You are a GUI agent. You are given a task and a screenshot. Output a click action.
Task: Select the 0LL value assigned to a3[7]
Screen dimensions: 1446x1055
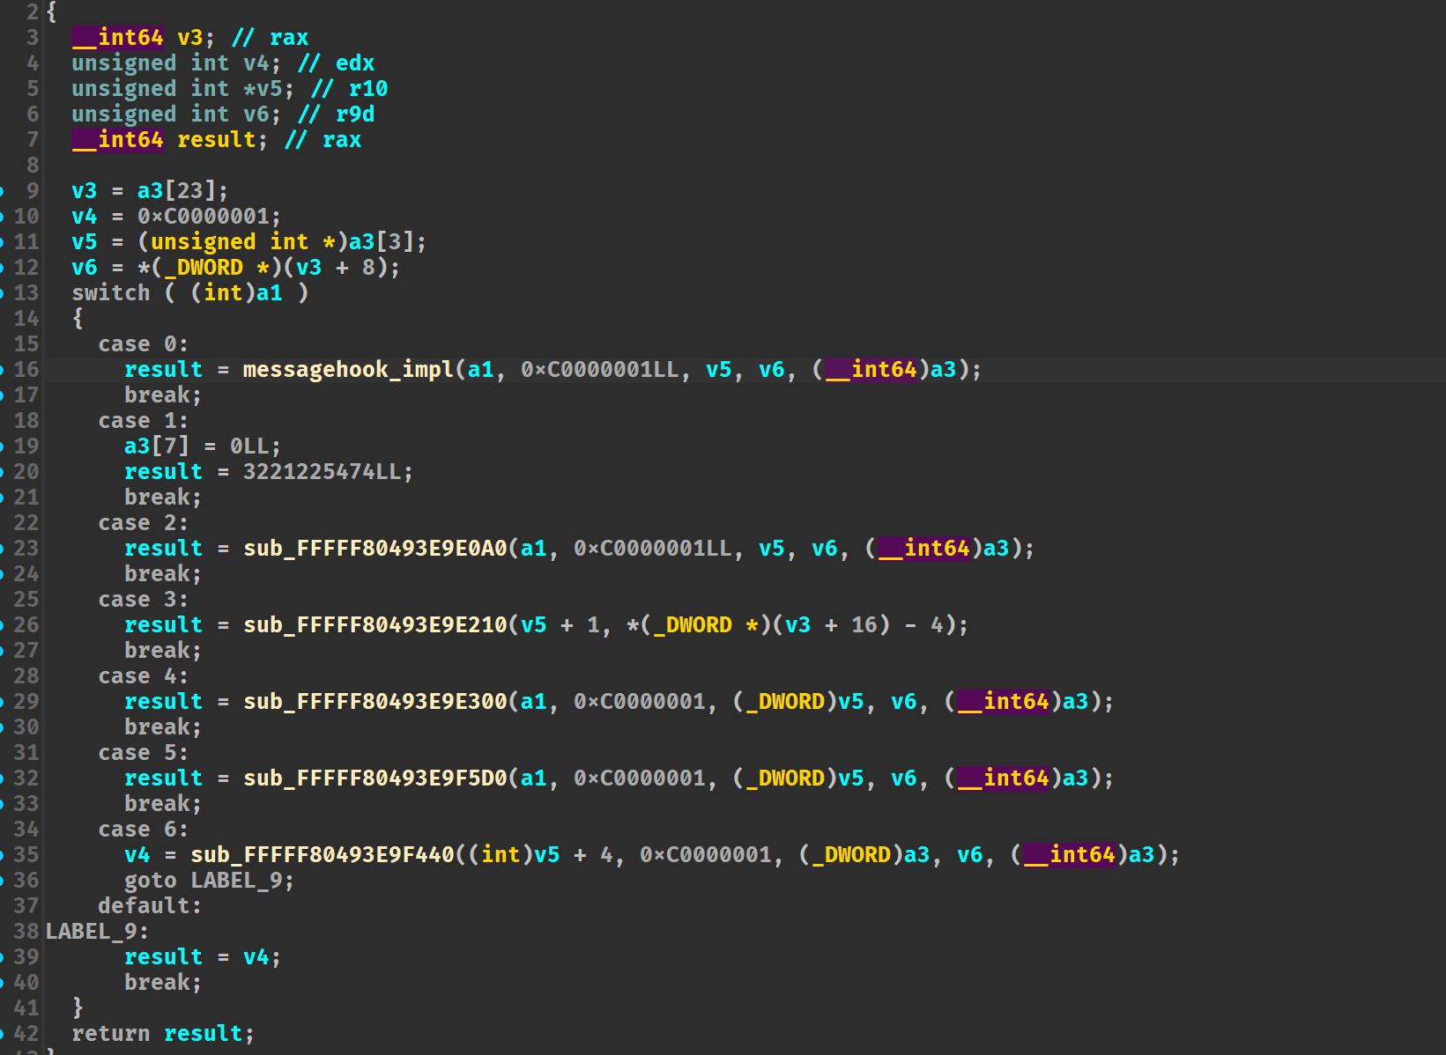250,446
